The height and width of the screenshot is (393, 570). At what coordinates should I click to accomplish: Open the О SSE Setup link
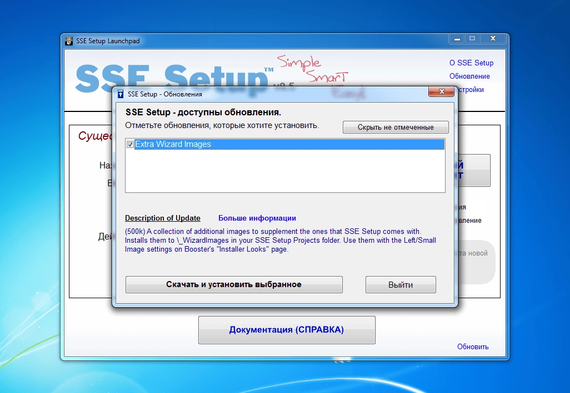coord(471,63)
